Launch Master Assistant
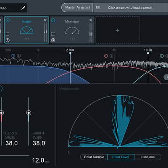Viewport: 168px width, 168px height. click(x=77, y=8)
